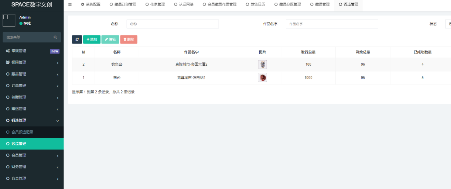Viewport: 451px width, 189px height.
Task: Open the Admin avatar image
Action: tap(9, 20)
